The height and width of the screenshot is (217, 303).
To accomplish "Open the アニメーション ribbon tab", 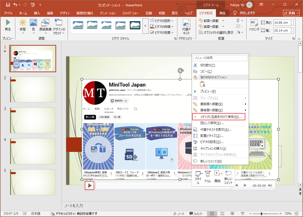I will point(108,13).
